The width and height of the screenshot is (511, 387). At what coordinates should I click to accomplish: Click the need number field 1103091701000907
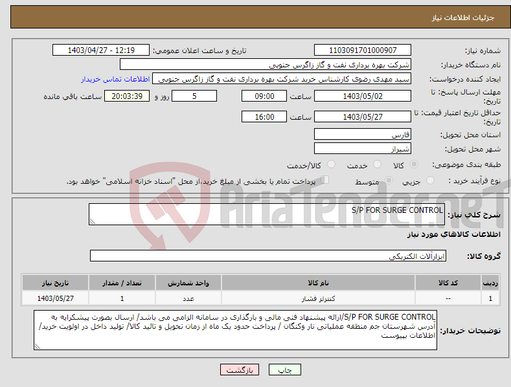pos(363,50)
